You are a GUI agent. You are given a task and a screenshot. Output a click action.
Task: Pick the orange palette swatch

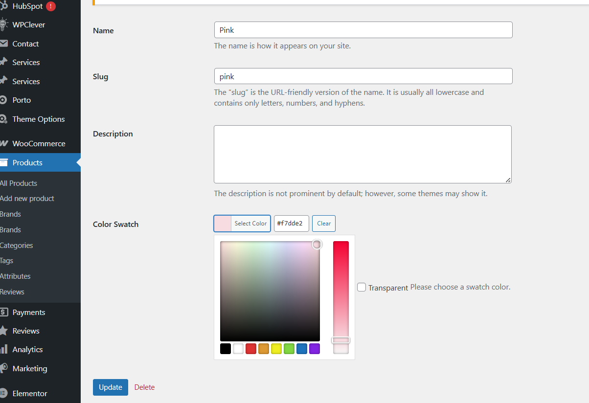coord(264,349)
